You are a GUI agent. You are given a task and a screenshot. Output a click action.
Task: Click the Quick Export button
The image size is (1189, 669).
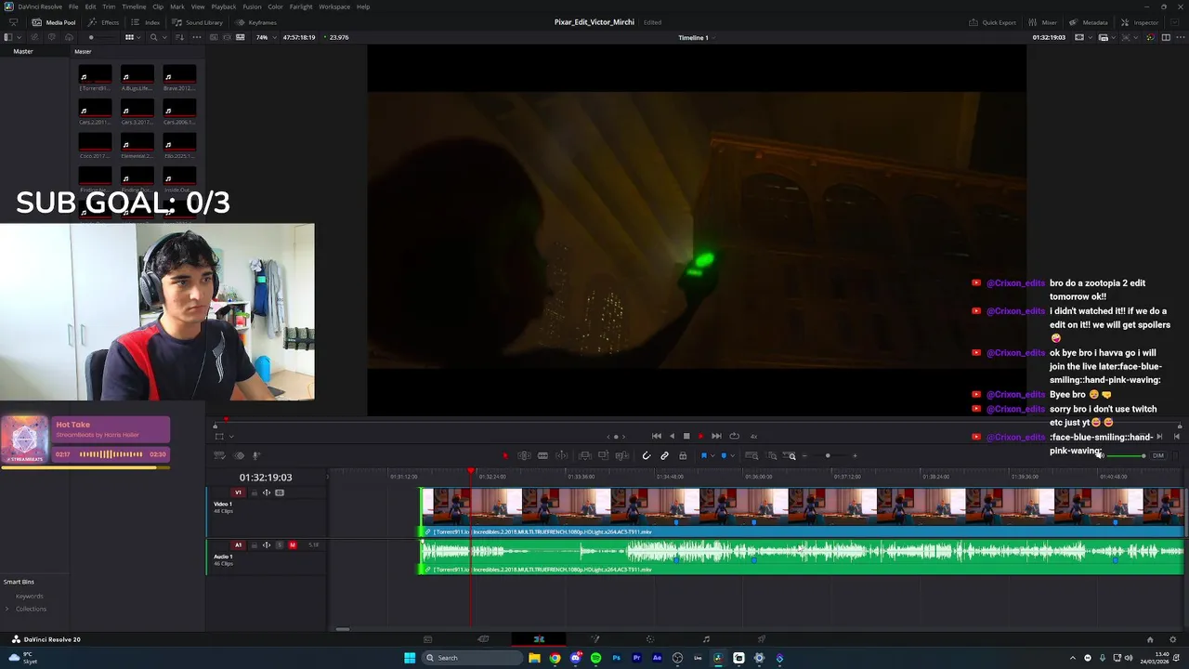point(993,22)
